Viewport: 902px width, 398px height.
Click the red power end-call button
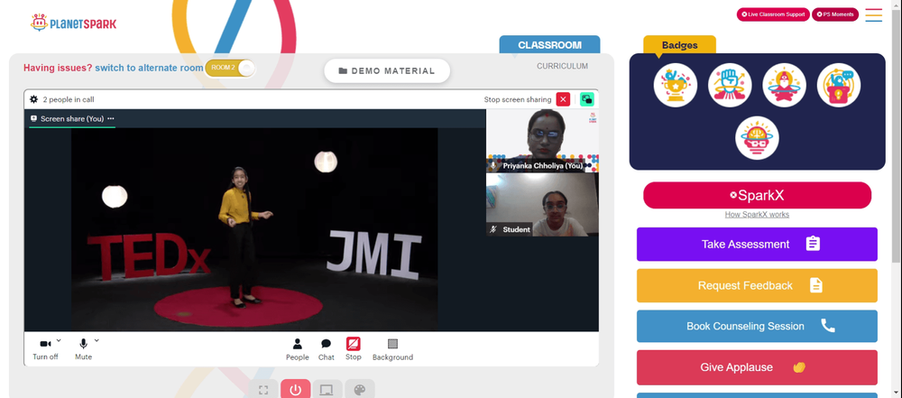pos(296,390)
